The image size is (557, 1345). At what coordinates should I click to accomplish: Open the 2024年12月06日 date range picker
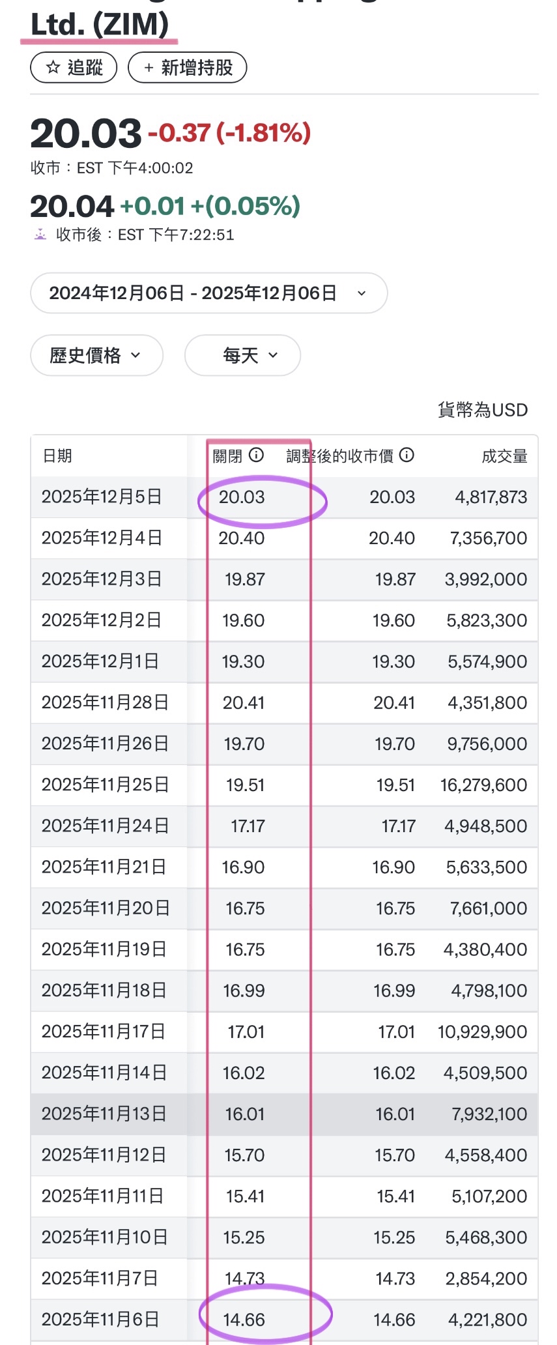(x=208, y=293)
